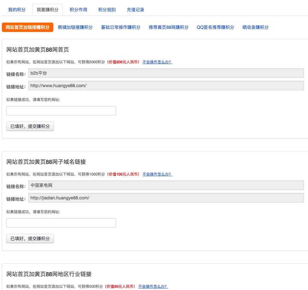Click the red 价值100元人民币 text
The image size is (308, 290).
[124, 174]
